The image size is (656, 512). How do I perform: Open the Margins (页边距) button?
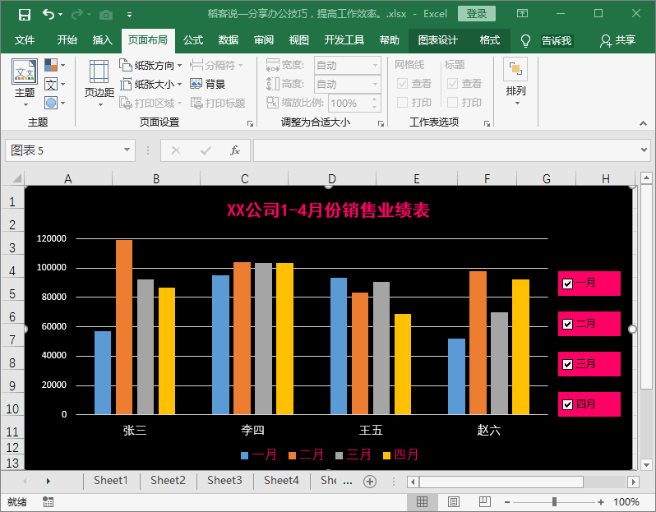(x=99, y=83)
